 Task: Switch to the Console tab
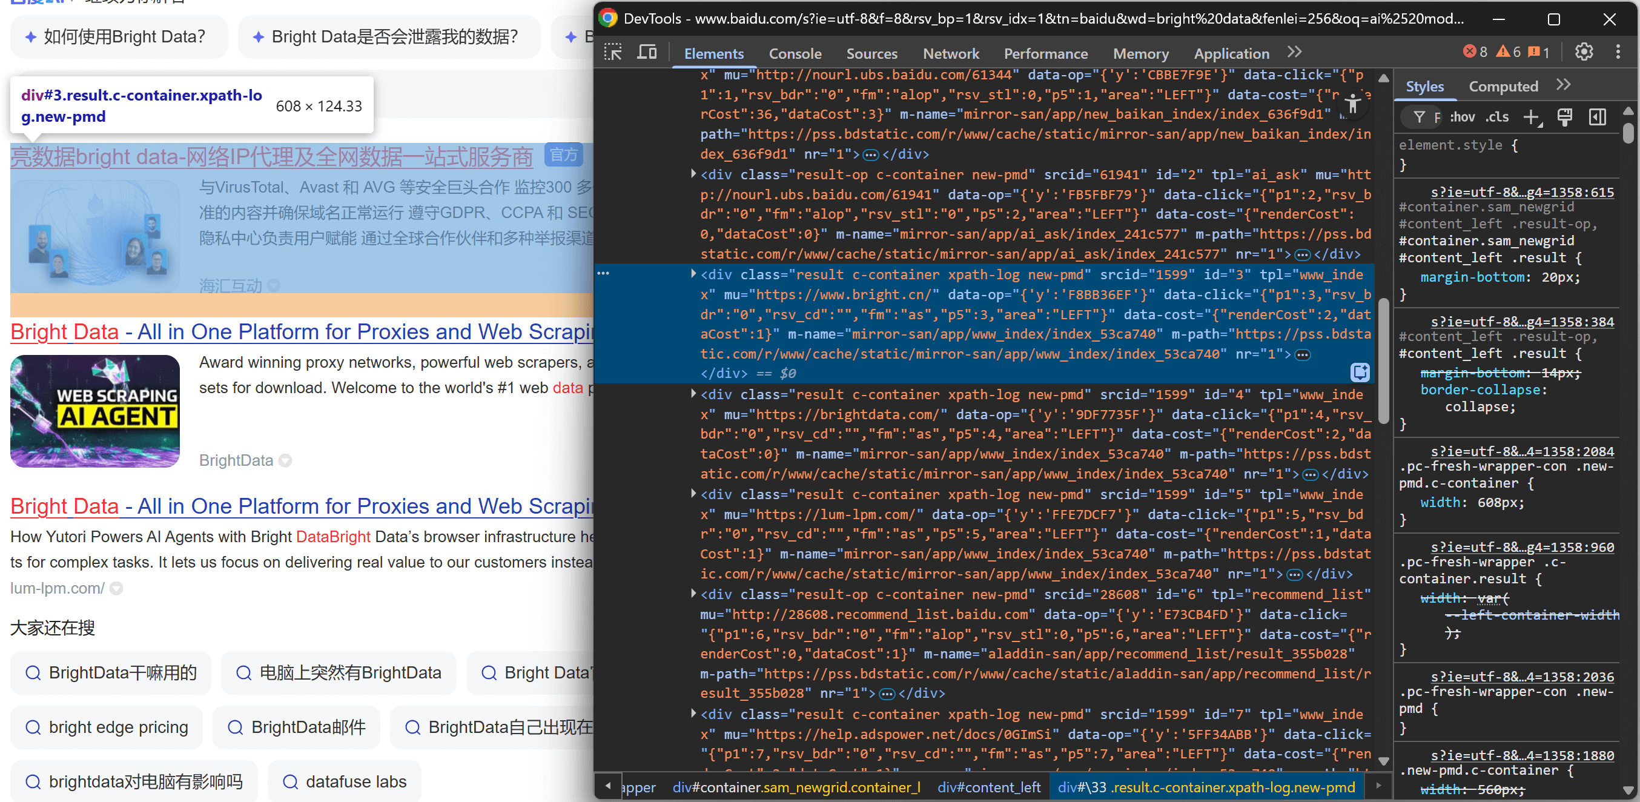coord(795,53)
